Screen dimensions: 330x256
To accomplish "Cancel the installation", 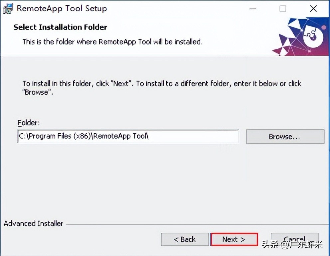I will click(x=294, y=239).
